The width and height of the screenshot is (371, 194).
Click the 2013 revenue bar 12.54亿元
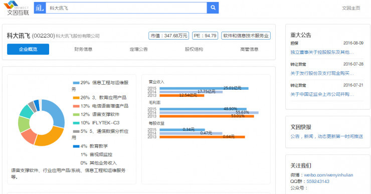[x=181, y=95]
